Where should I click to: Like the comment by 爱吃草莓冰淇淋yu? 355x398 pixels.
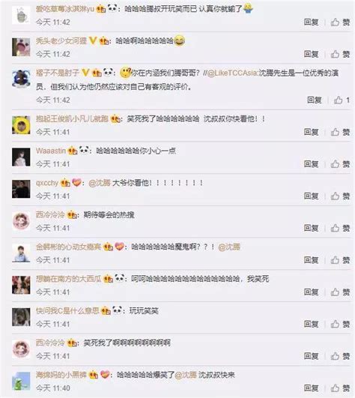pyautogui.click(x=340, y=22)
